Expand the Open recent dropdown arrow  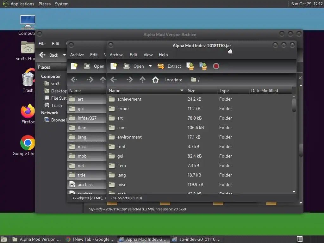[x=150, y=66]
